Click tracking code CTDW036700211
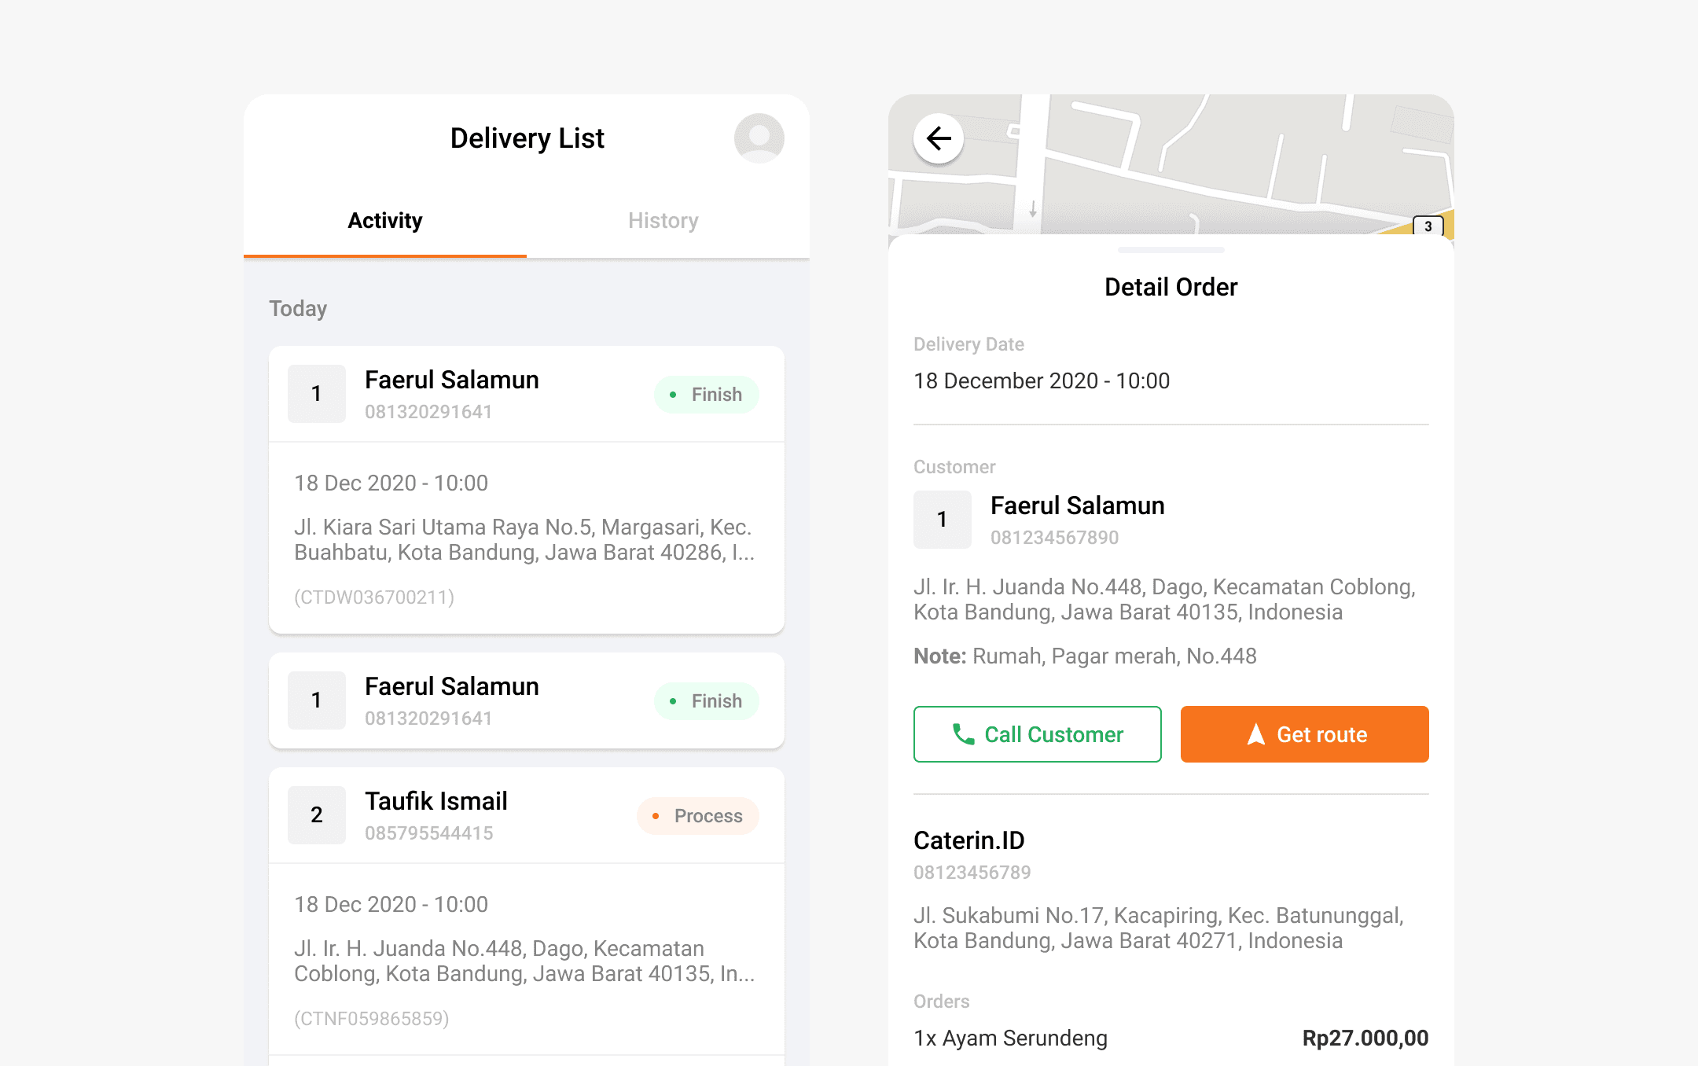Viewport: 1698px width, 1066px height. coord(374,597)
